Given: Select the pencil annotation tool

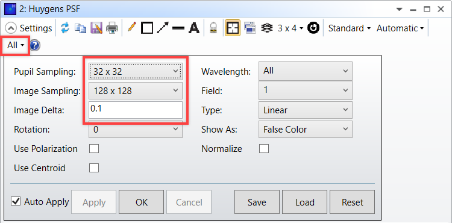Looking at the screenshot, I should click(x=131, y=28).
